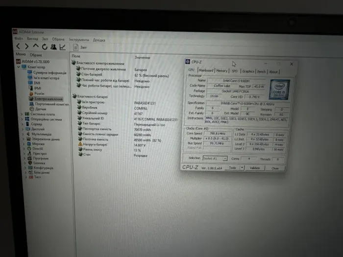This screenshot has width=343, height=257.
Task: Click the Back navigation arrow in AIDA64 toolbar
Action: pos(19,47)
